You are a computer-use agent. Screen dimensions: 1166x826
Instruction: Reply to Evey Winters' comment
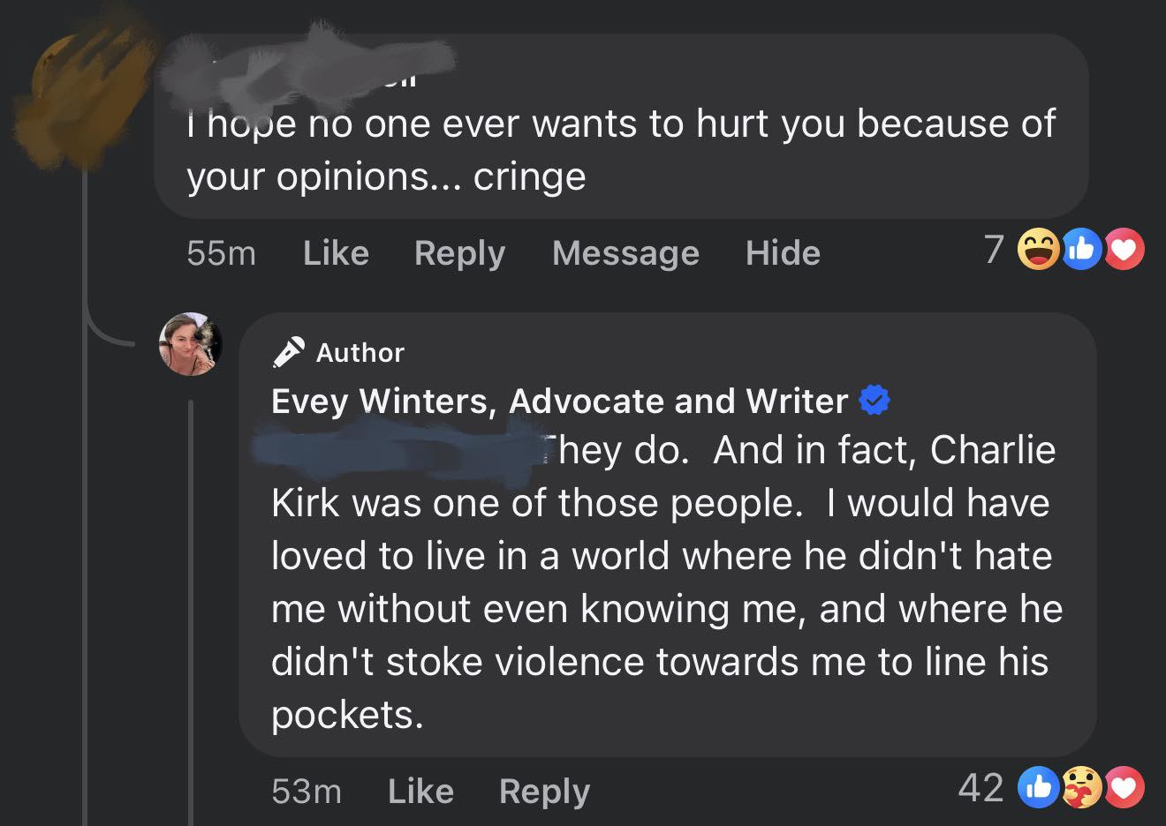(544, 792)
